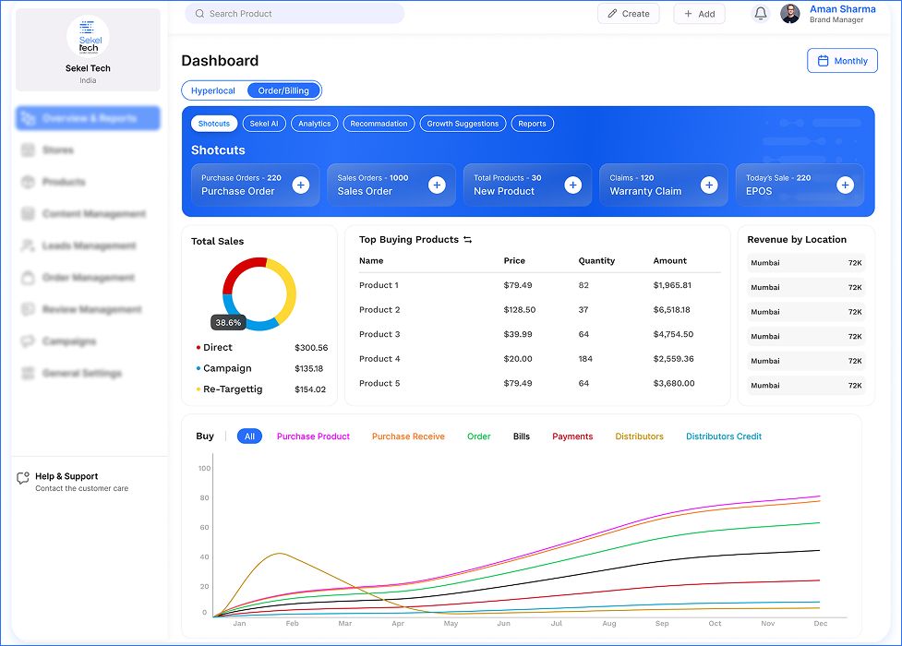Image resolution: width=902 pixels, height=646 pixels.
Task: Click the Add button
Action: pos(699,14)
